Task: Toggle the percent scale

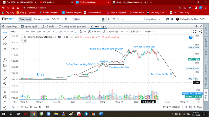Action: tap(186, 107)
